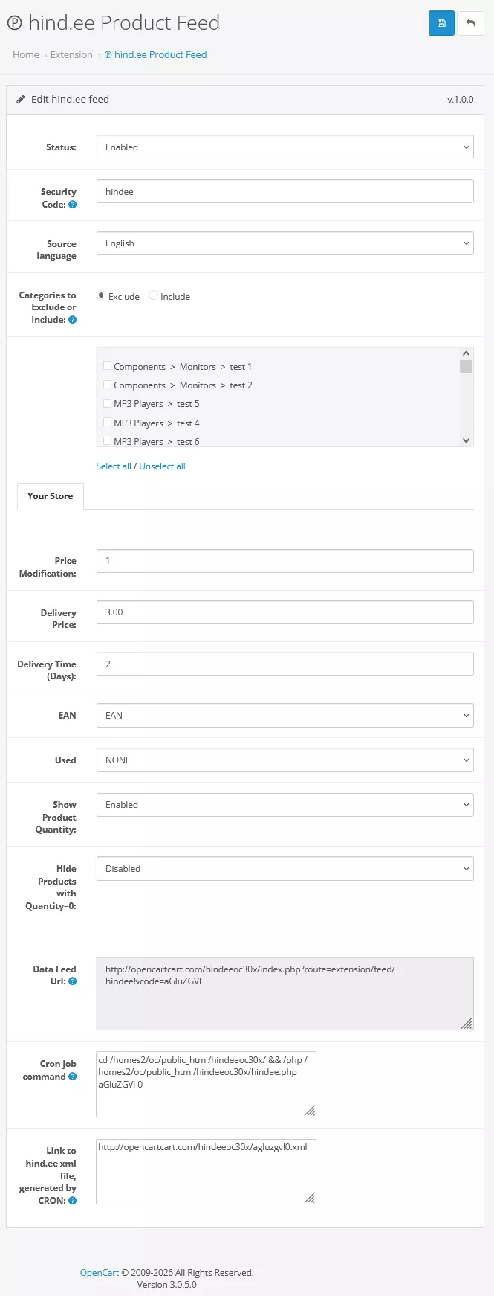Open the Extension breadcrumb link
This screenshot has height=1296, width=494.
pyautogui.click(x=71, y=54)
